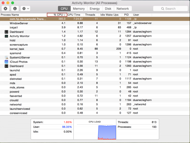Select the Inkjet1 process
The image size is (190, 143).
(14, 28)
